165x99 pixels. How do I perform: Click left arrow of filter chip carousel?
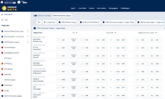click(34, 22)
